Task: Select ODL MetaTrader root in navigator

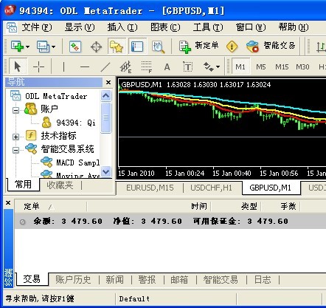Action: pyautogui.click(x=56, y=96)
